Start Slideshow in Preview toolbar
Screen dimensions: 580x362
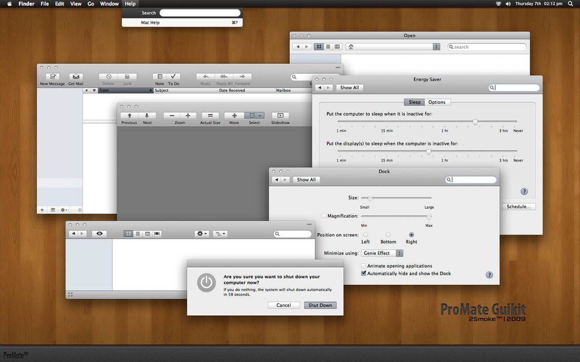281,116
